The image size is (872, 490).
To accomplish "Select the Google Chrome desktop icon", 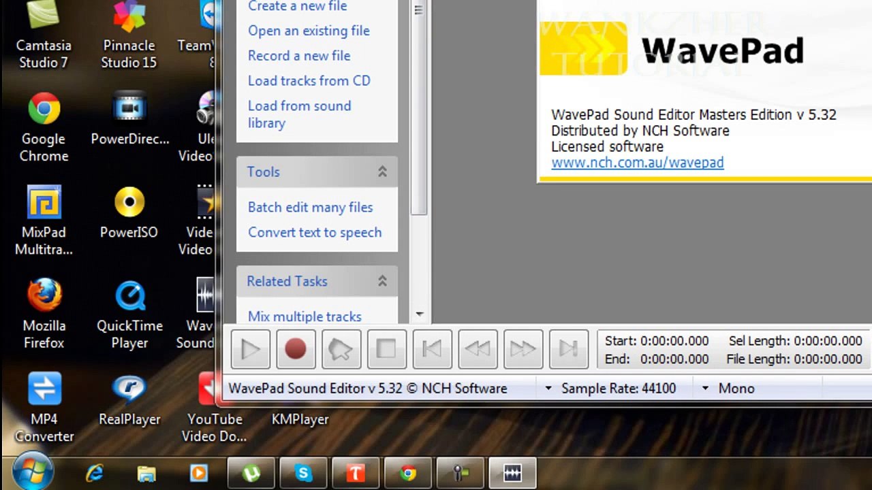I will tap(44, 127).
